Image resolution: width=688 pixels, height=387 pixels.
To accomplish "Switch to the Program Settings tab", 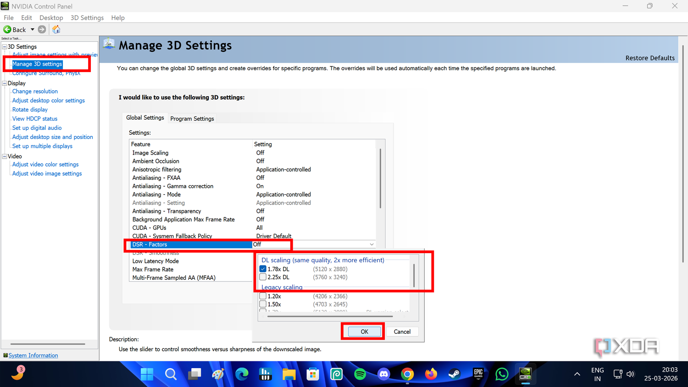I will (x=192, y=118).
